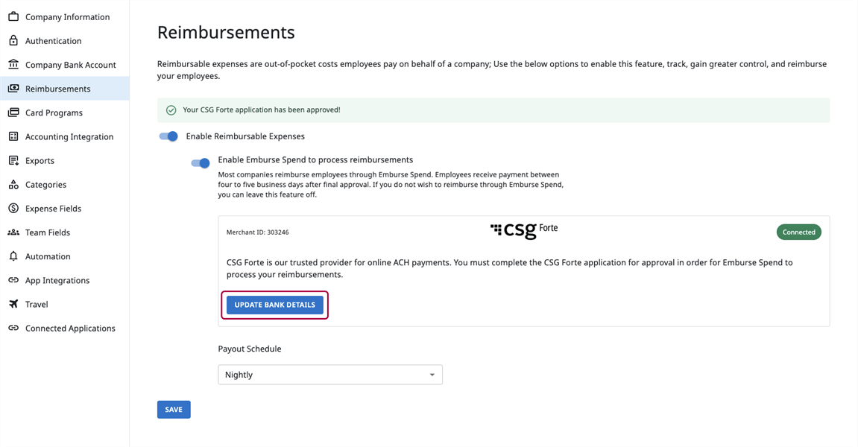The height and width of the screenshot is (447, 858).
Task: Click the Update Bank Details button
Action: click(274, 305)
